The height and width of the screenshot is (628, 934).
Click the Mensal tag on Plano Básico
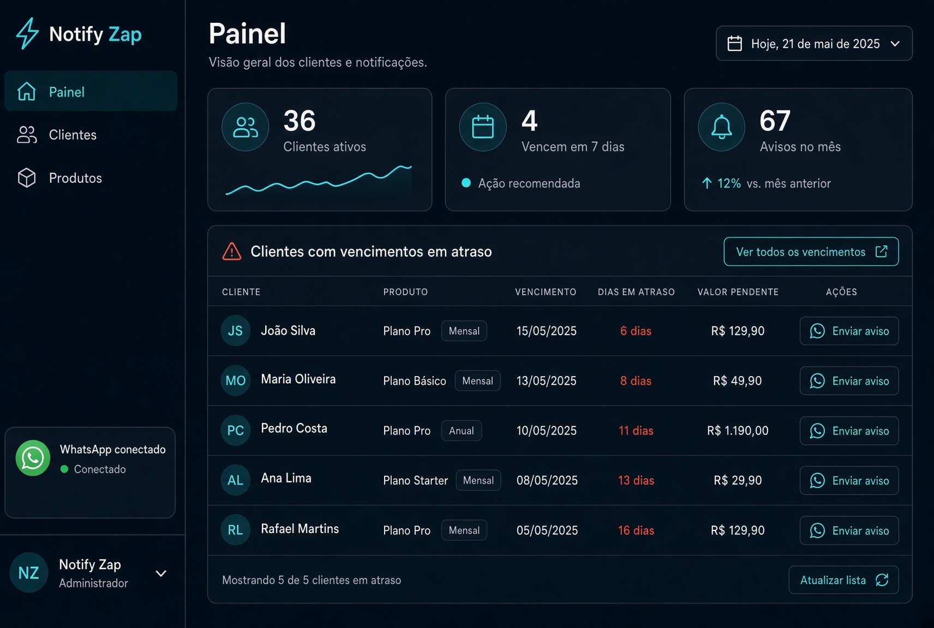click(477, 381)
